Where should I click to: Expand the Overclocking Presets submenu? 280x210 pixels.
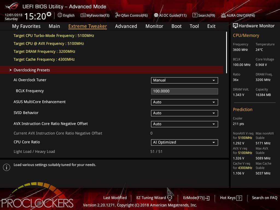[x=112, y=70]
